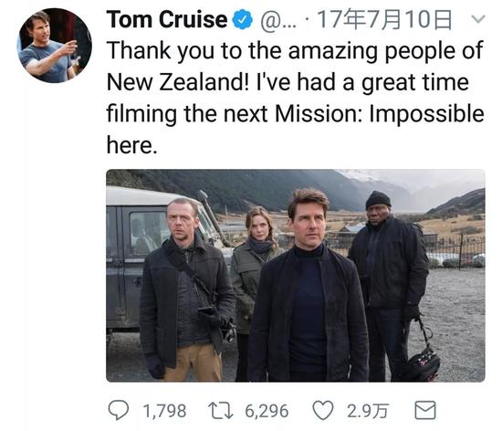Click the blue verified badge
Image resolution: width=502 pixels, height=431 pixels.
[x=243, y=19]
